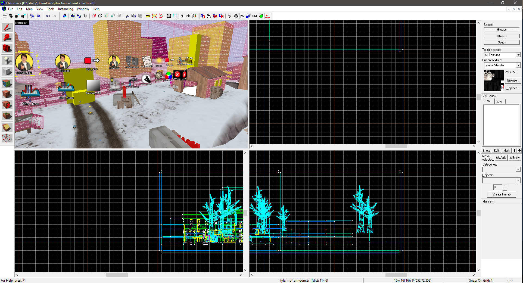Select the Apply Overlays tool

[7, 116]
